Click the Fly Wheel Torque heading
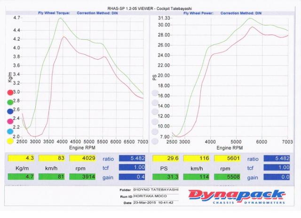 point(56,13)
